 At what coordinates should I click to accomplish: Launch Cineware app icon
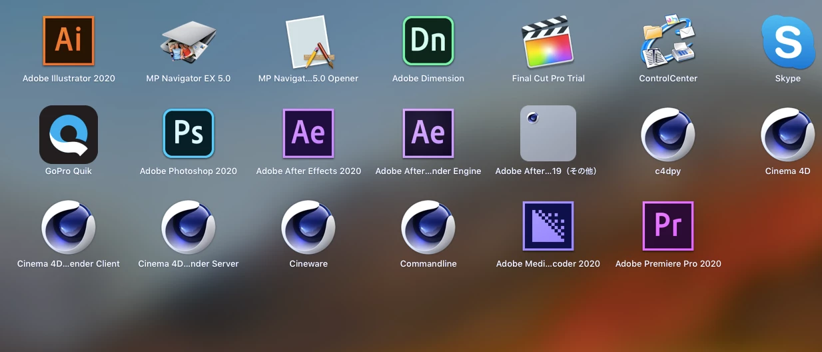tap(308, 227)
